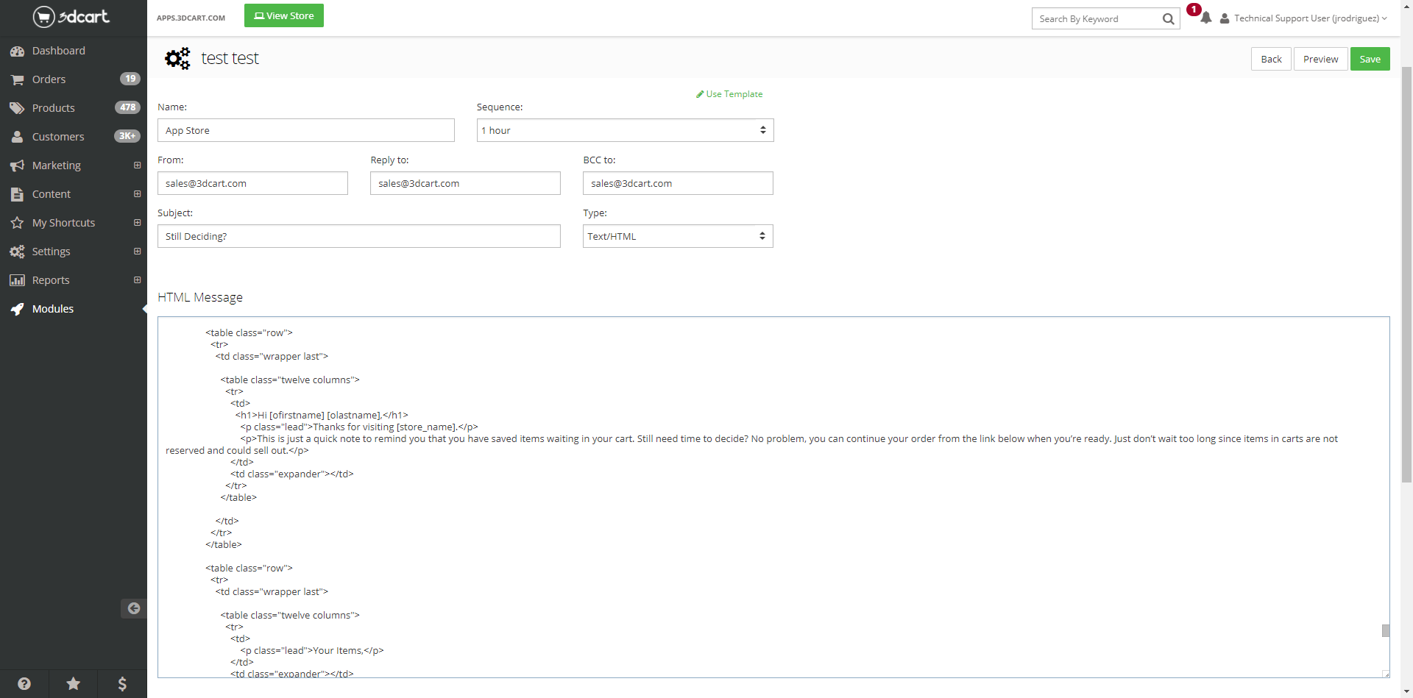
Task: Click the favorites star icon in bottom bar
Action: pos(74,684)
